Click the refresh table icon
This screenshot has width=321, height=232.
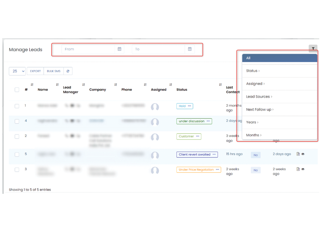[68, 71]
